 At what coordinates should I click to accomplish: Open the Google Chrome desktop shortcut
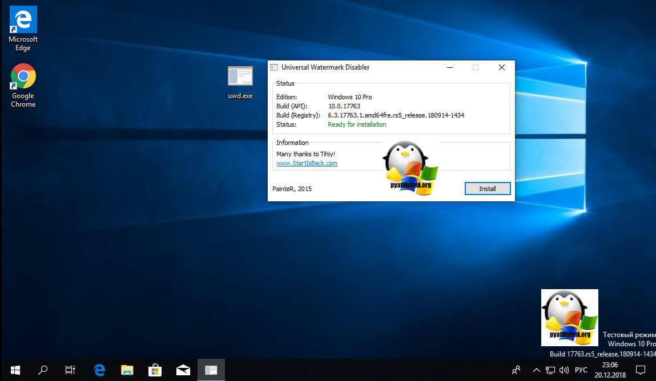[x=23, y=86]
